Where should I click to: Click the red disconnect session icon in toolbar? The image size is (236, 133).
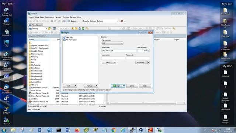[x=122, y=21]
